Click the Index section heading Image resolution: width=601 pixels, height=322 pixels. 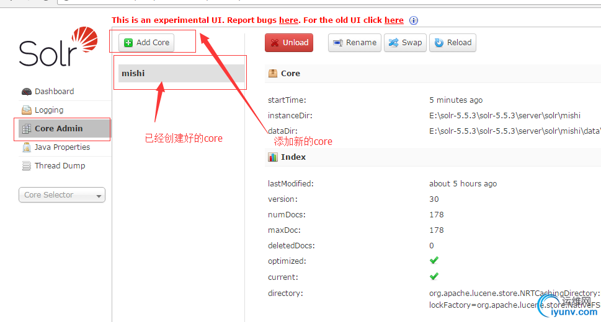coord(293,157)
